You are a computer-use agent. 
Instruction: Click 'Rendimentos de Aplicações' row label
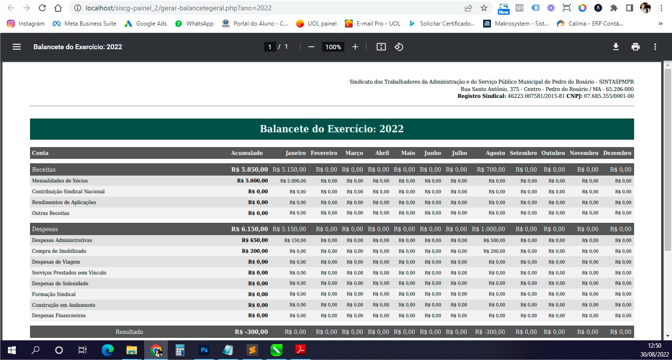coord(64,203)
